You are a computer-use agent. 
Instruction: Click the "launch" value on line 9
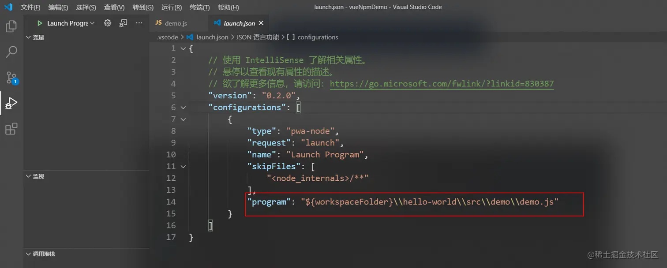320,143
